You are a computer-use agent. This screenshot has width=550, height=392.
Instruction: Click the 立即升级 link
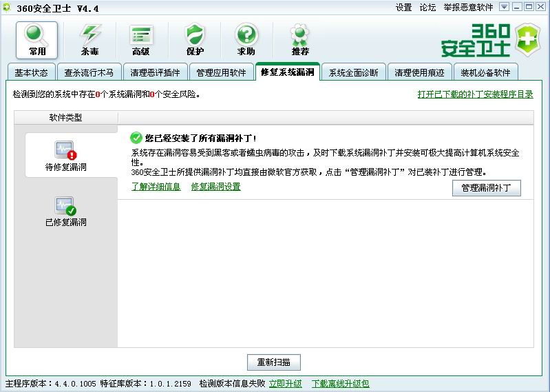point(285,384)
